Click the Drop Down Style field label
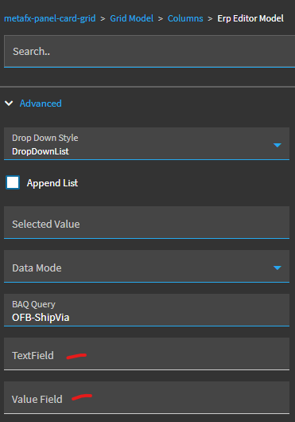The height and width of the screenshot is (422, 295). pos(45,138)
